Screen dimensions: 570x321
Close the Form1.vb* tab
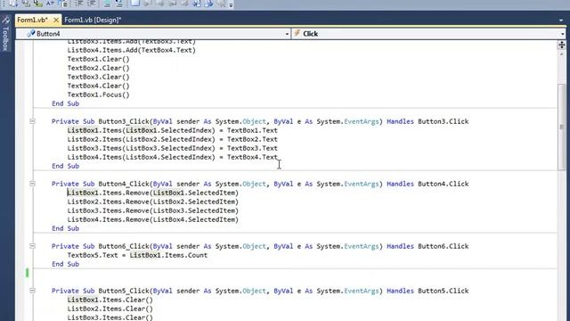click(x=55, y=20)
